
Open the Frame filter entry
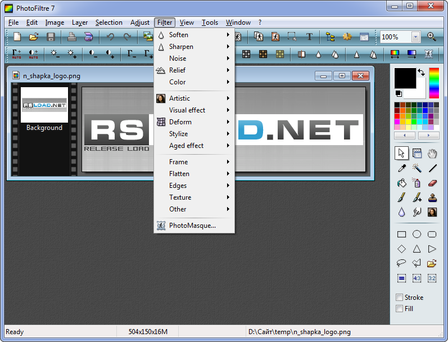coord(194,162)
